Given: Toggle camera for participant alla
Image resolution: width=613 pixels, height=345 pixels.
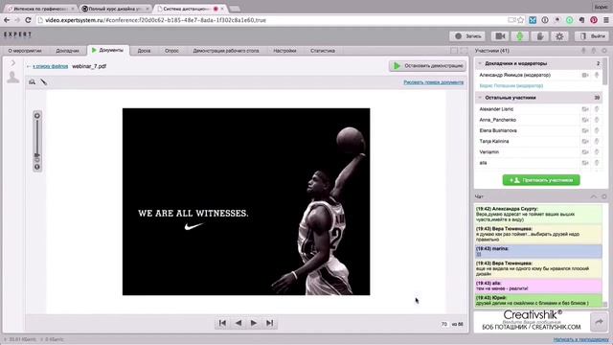Looking at the screenshot, I should [585, 163].
